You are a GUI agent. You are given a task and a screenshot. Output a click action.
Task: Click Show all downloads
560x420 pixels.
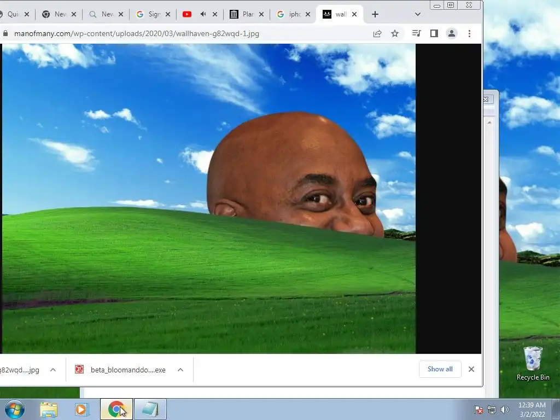(440, 369)
